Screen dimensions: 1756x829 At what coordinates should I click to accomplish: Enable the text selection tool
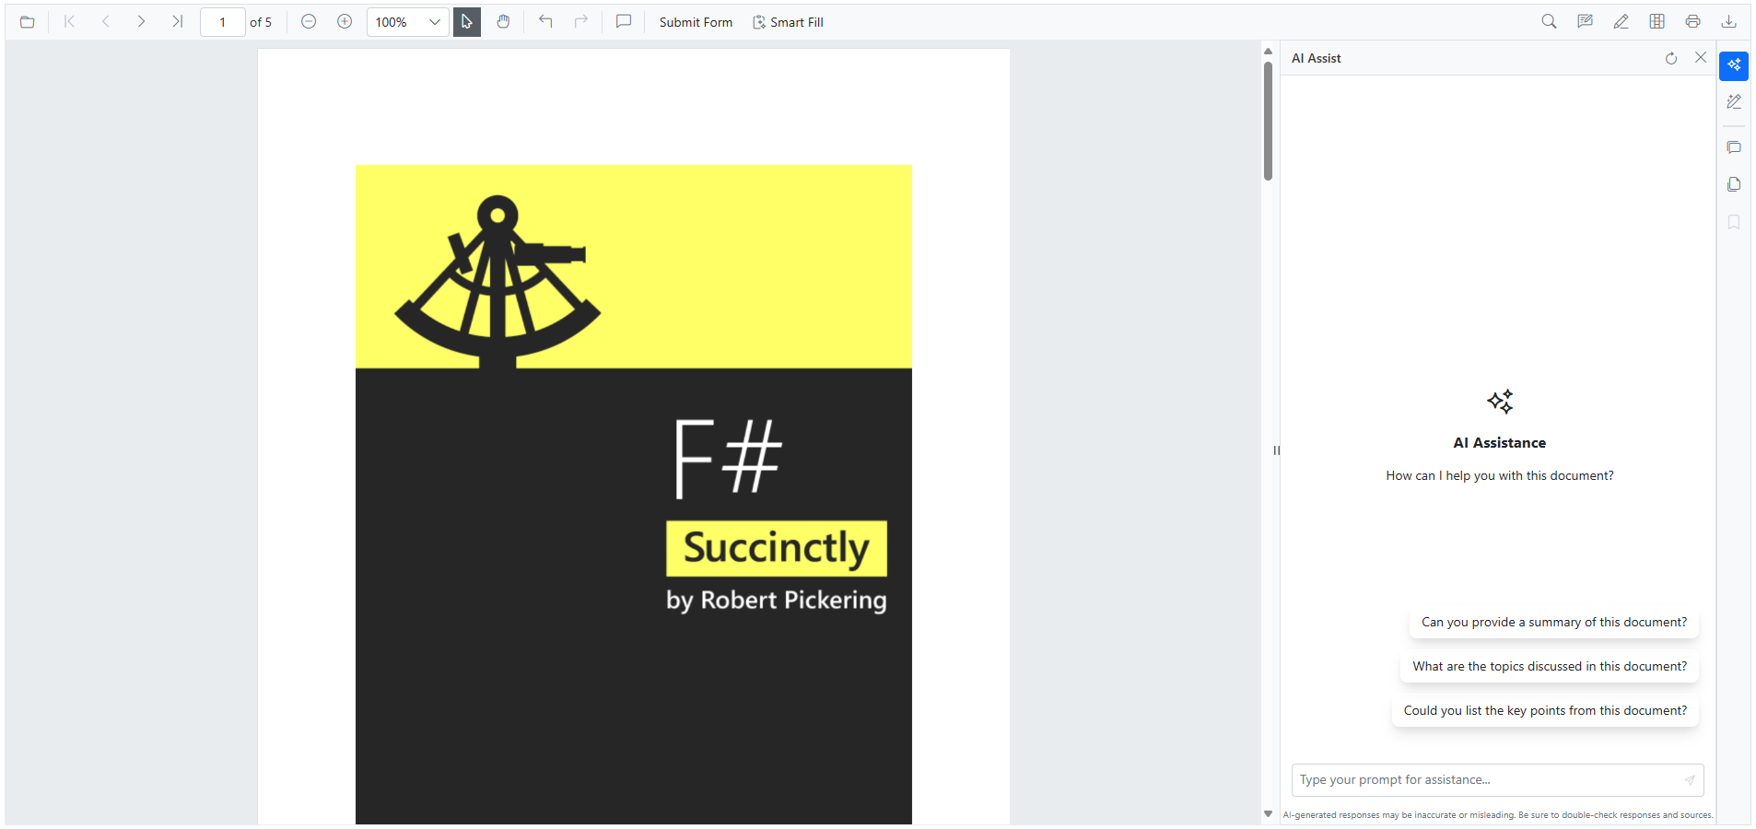pyautogui.click(x=466, y=21)
